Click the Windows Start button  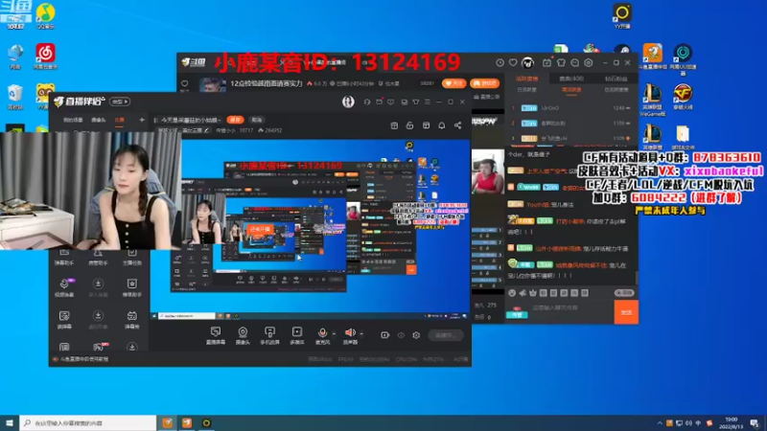[x=10, y=423]
